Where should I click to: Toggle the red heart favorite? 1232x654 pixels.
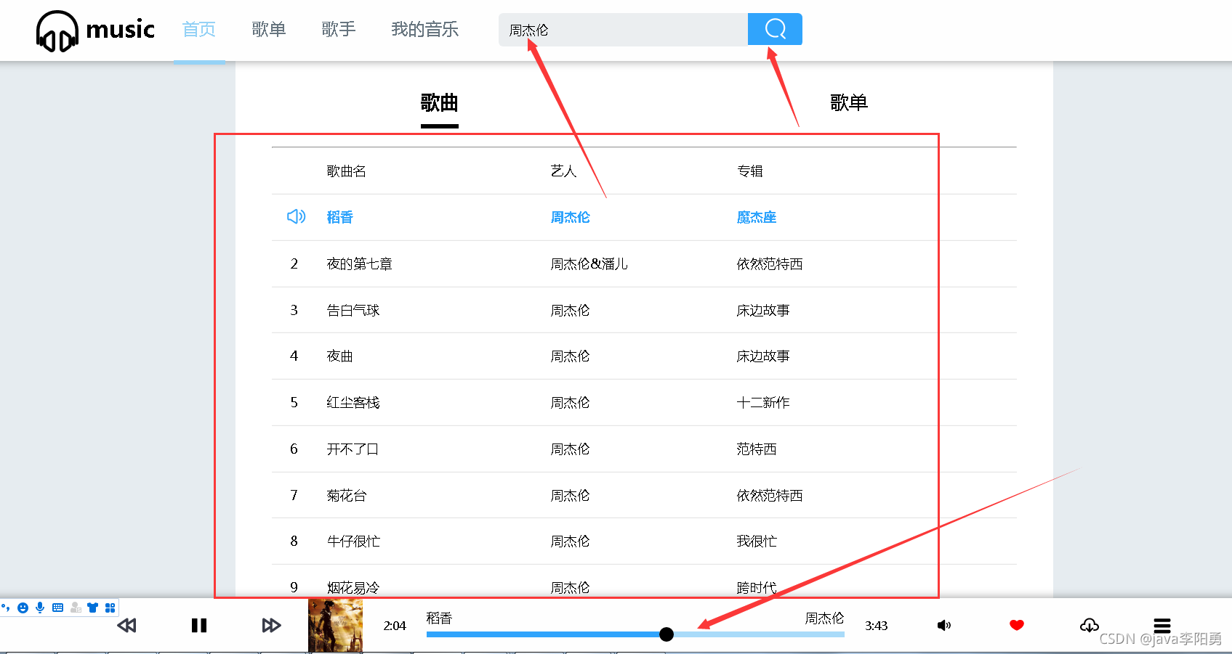(1017, 625)
